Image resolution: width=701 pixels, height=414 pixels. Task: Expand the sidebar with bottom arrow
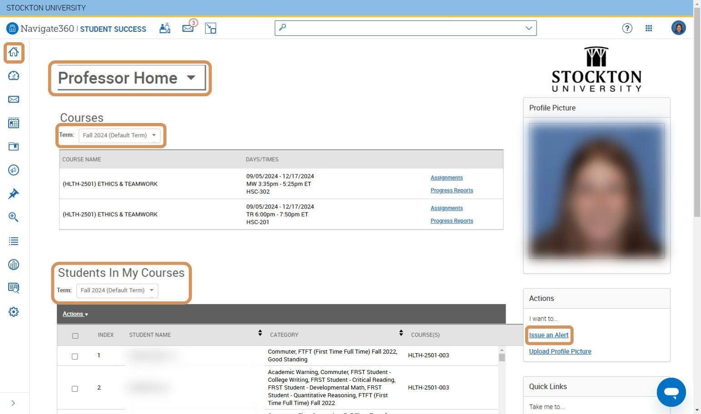(13, 403)
